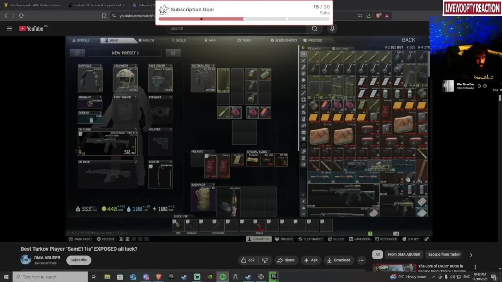Expand the Tactical Rig slot arrow
502x282 pixels.
214,66
